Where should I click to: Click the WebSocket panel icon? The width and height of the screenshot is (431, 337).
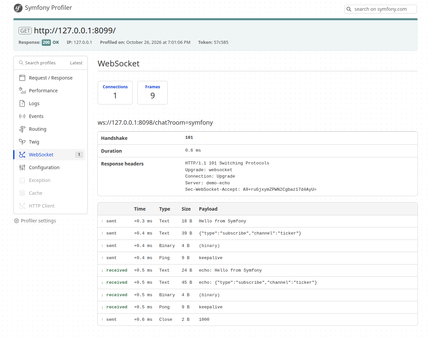(x=22, y=155)
